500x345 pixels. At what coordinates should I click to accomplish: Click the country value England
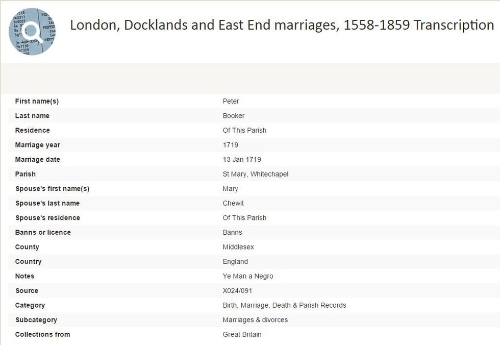[235, 261]
